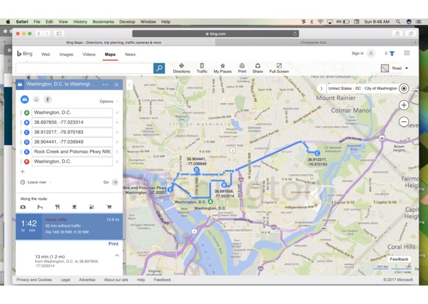Viewport: 428px width, 304px height.
Task: Toggle the Safari sidebar button
Action: pos(59,33)
